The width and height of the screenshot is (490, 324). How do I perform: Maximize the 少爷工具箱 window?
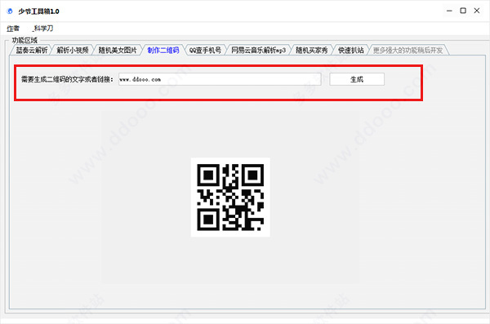tap(463, 11)
